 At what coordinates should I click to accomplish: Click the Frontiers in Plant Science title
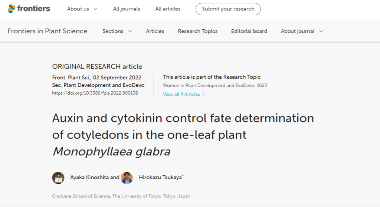click(x=47, y=31)
